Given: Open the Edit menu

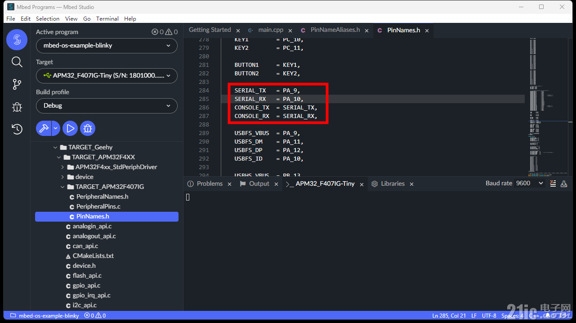Looking at the screenshot, I should pos(26,18).
